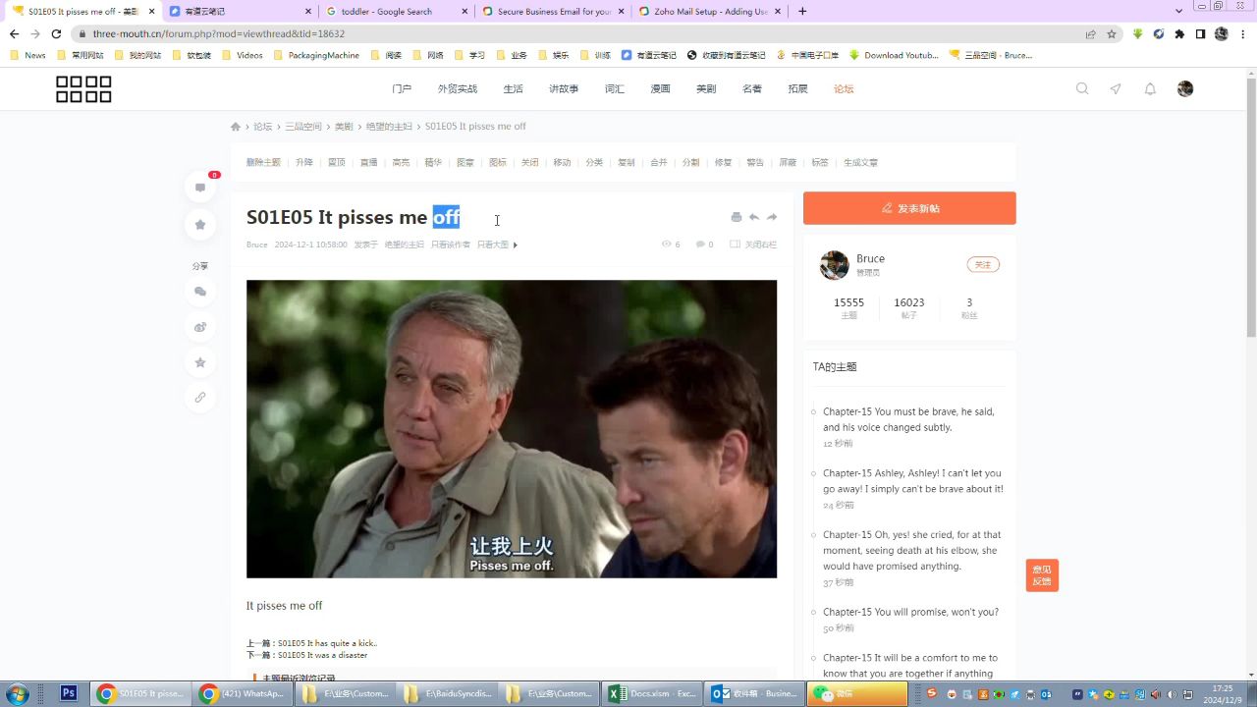Share via Weibo icon in left sidebar

[x=200, y=327]
